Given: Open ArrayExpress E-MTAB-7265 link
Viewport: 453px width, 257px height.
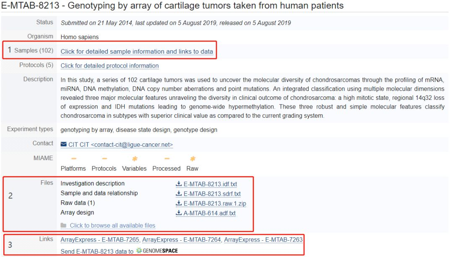Looking at the screenshot, I should 99,240.
